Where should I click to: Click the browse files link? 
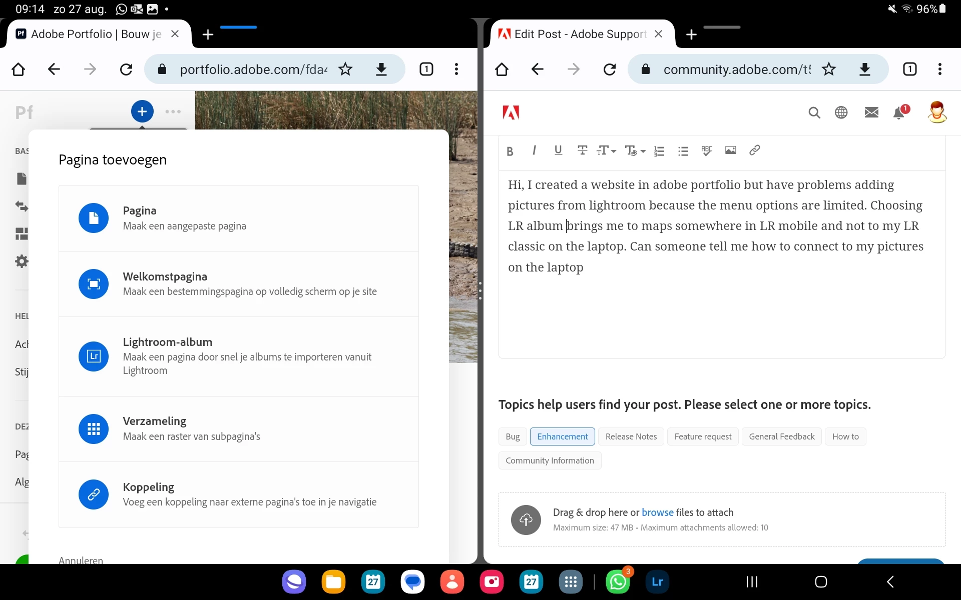pyautogui.click(x=657, y=512)
